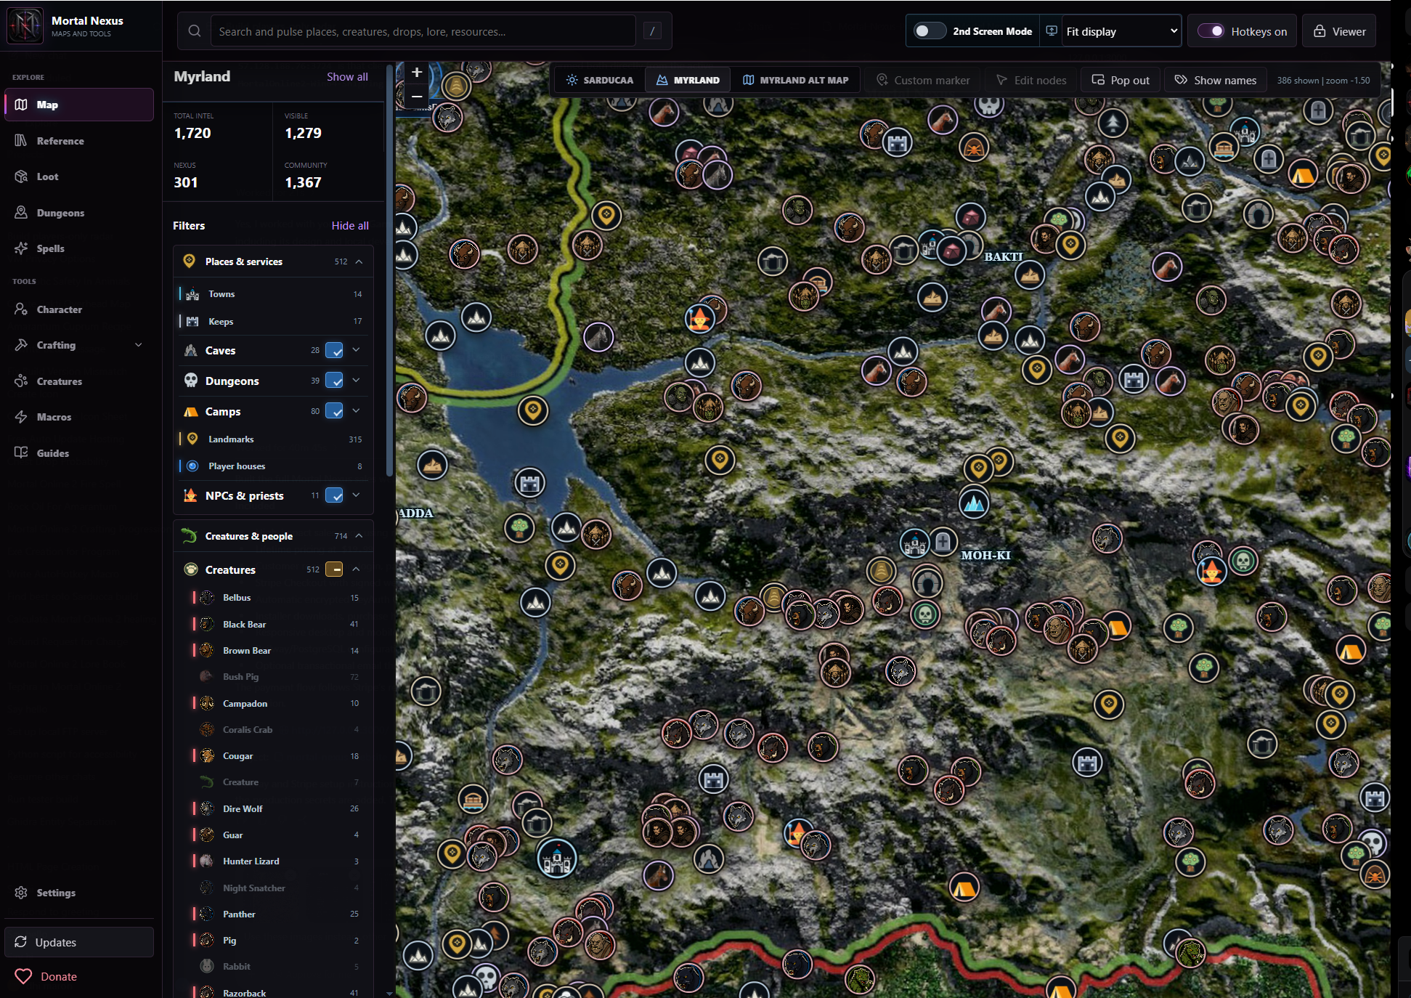Open the Fit display dropdown
Screen dimensions: 1411x998
tap(1121, 31)
